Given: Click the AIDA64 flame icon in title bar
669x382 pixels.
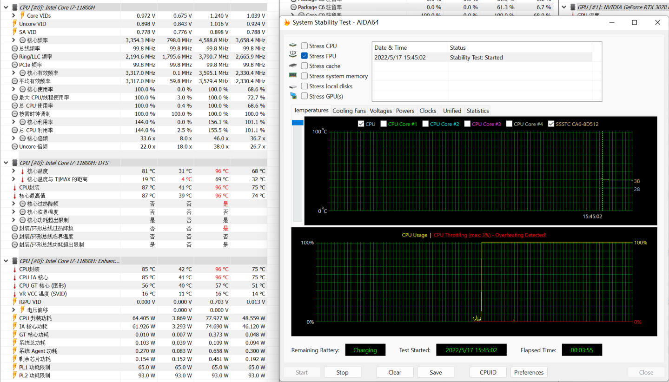Looking at the screenshot, I should 287,22.
